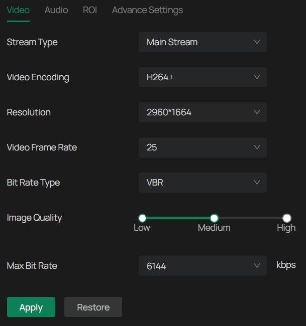Open the Advance Settings tab

(x=148, y=10)
